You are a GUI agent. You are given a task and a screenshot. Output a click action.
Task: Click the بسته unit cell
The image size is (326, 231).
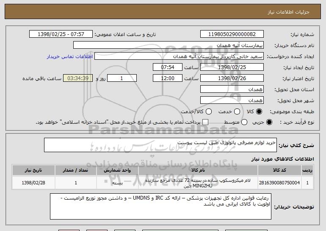(x=117, y=183)
